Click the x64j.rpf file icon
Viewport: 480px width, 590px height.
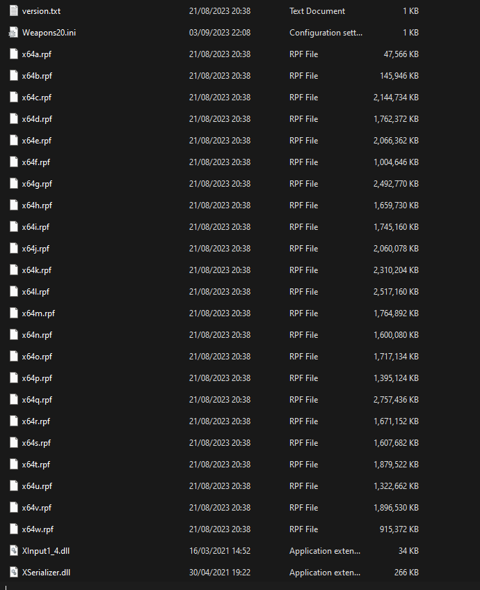(13, 249)
